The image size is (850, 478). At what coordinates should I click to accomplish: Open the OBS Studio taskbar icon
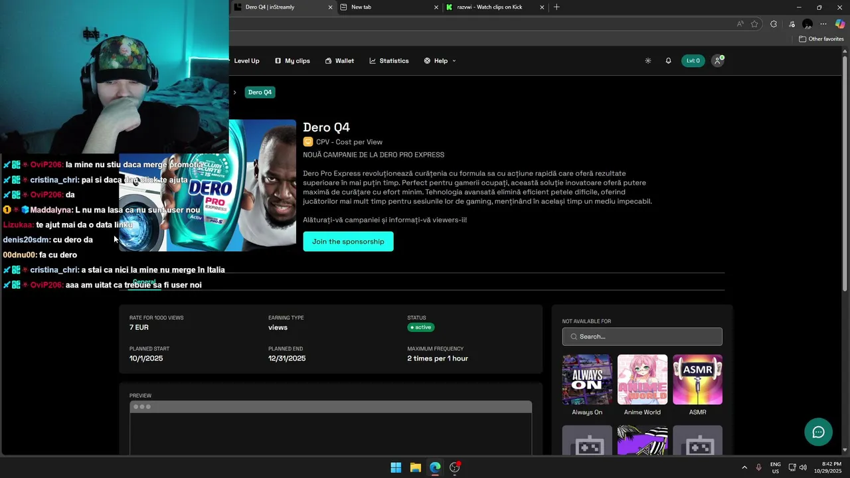455,467
